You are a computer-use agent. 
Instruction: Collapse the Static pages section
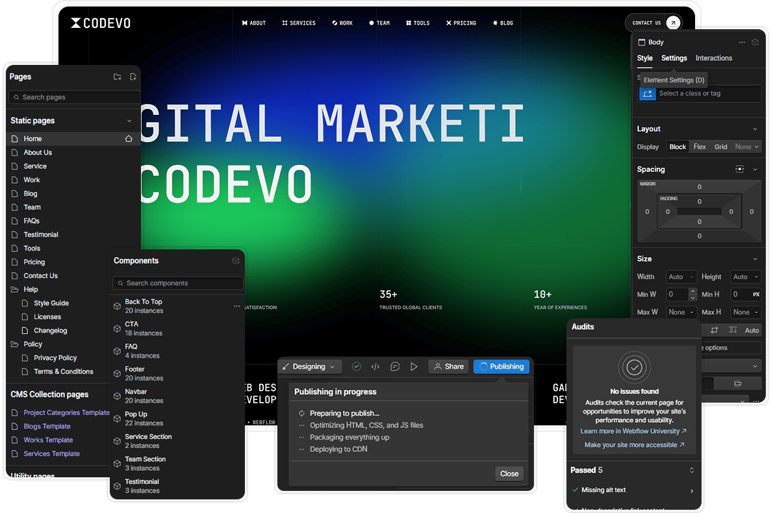click(x=129, y=121)
